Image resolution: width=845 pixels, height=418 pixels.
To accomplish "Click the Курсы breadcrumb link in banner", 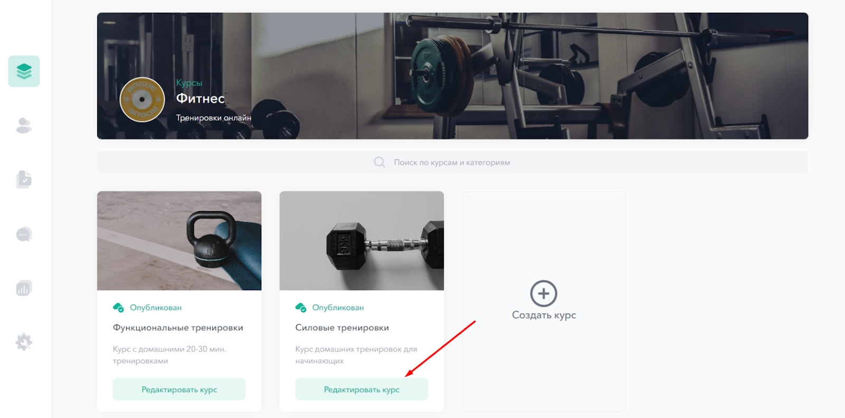I will [x=189, y=83].
